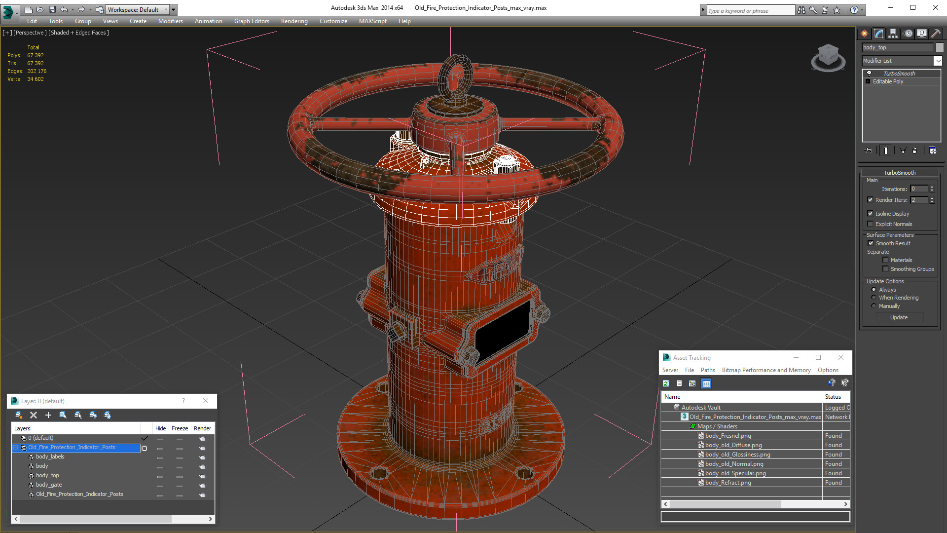Image resolution: width=947 pixels, height=533 pixels.
Task: Click Delete layer X icon in Layer dialog
Action: (34, 415)
